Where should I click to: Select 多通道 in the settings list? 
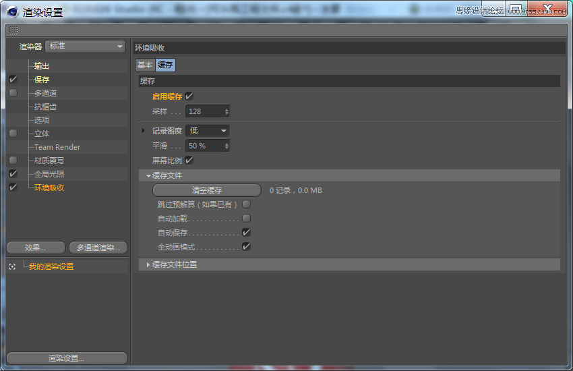pos(45,93)
